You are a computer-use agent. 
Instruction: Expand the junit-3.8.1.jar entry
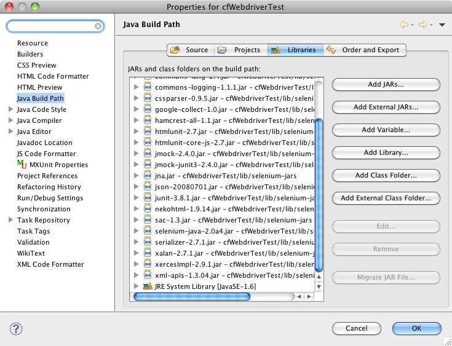coord(137,198)
